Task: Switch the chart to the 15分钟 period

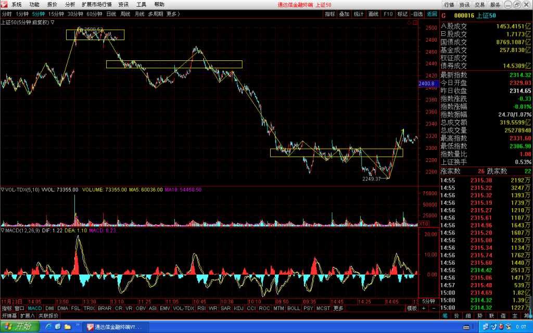Action: (56, 14)
